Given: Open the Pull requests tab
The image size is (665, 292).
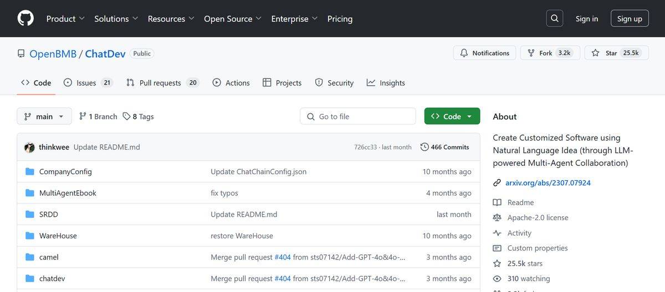Looking at the screenshot, I should click(162, 82).
